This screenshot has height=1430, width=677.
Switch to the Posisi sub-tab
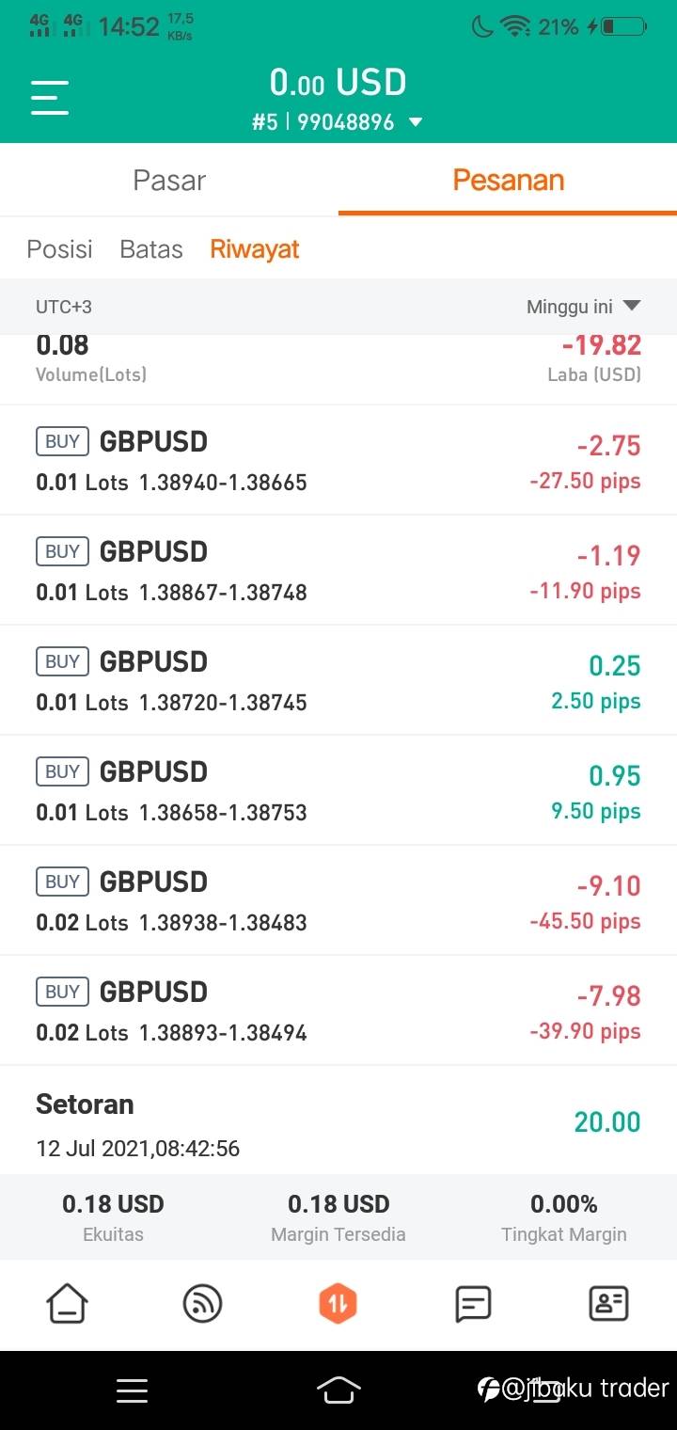tap(60, 249)
